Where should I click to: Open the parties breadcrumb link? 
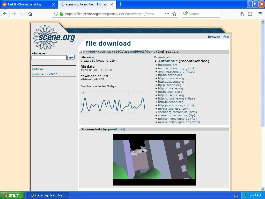(x=106, y=52)
